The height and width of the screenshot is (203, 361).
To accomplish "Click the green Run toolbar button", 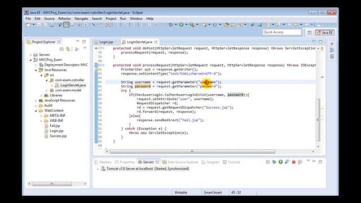I will (182, 25).
